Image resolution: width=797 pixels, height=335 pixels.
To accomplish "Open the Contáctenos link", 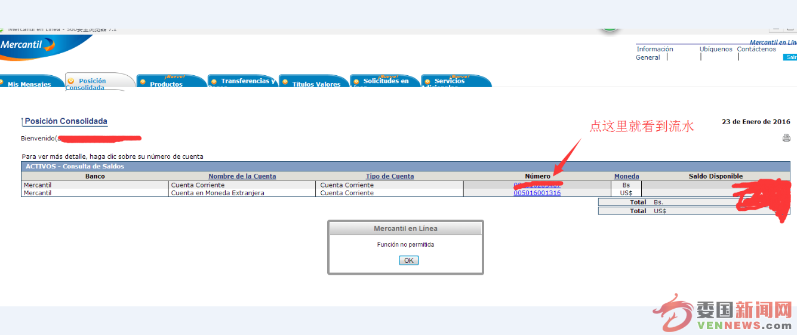I will (756, 49).
